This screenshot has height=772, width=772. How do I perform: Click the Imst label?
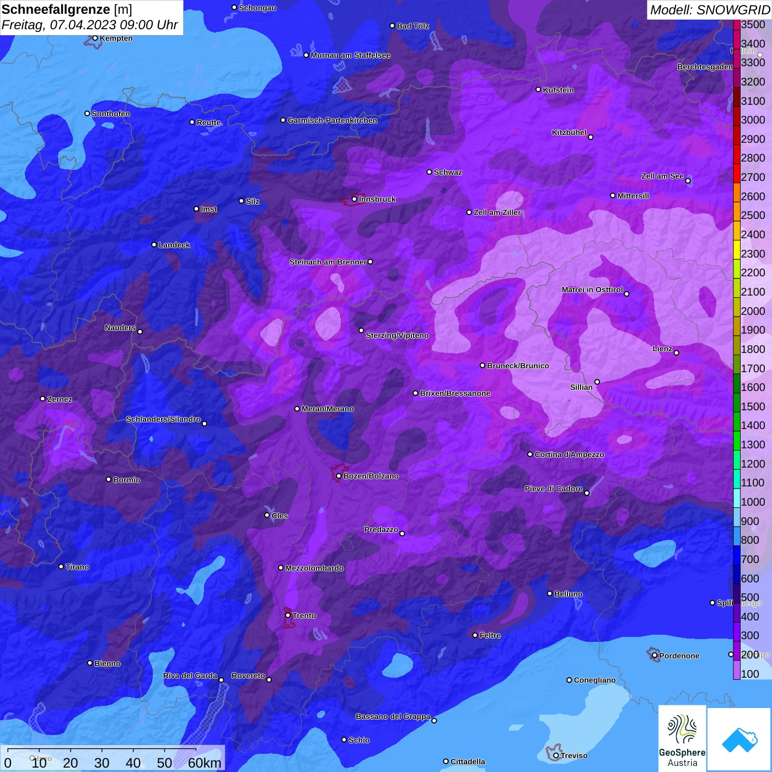coord(209,209)
